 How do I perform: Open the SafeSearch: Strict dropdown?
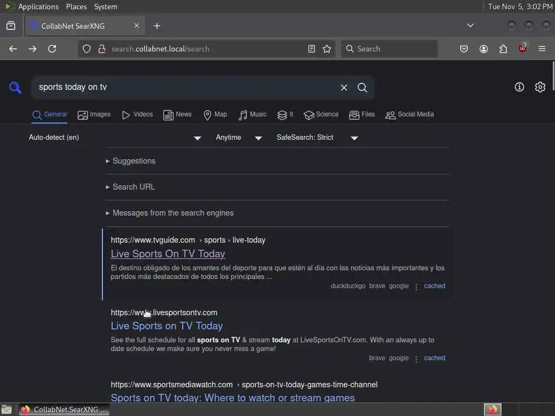(x=318, y=138)
